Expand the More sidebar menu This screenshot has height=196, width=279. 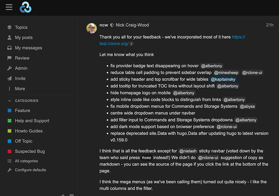click(20, 89)
